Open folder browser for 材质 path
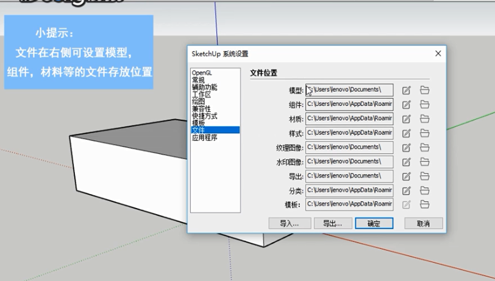 (x=425, y=119)
